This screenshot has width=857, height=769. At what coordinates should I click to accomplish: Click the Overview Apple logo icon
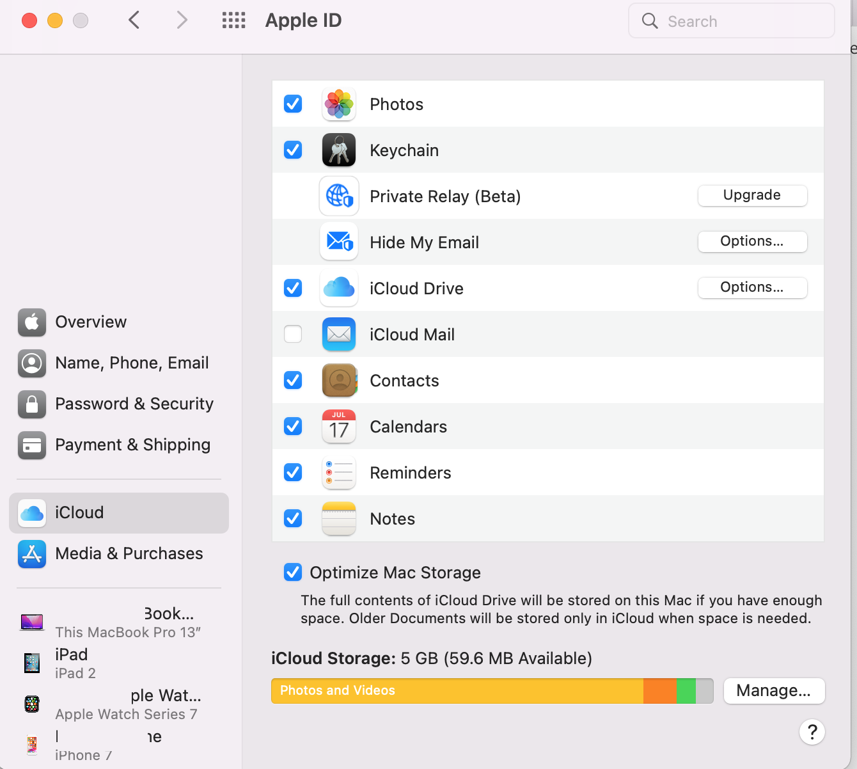(x=32, y=322)
